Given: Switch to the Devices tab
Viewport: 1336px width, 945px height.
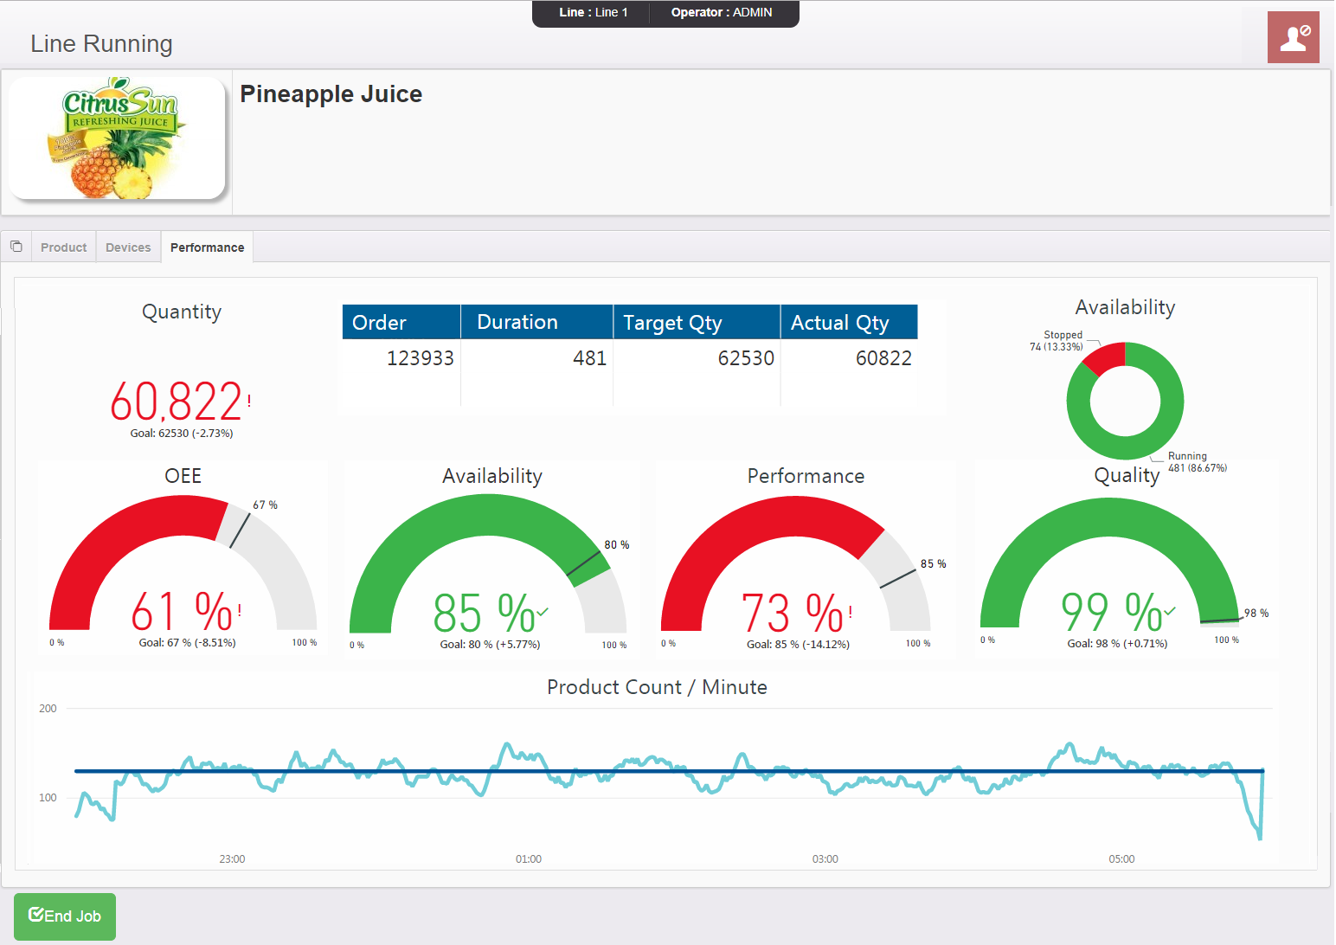Looking at the screenshot, I should [128, 247].
